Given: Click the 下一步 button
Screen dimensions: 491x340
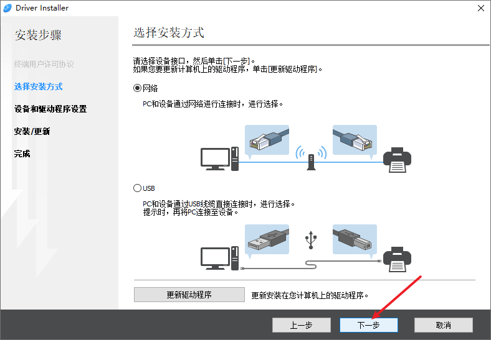Looking at the screenshot, I should click(369, 325).
